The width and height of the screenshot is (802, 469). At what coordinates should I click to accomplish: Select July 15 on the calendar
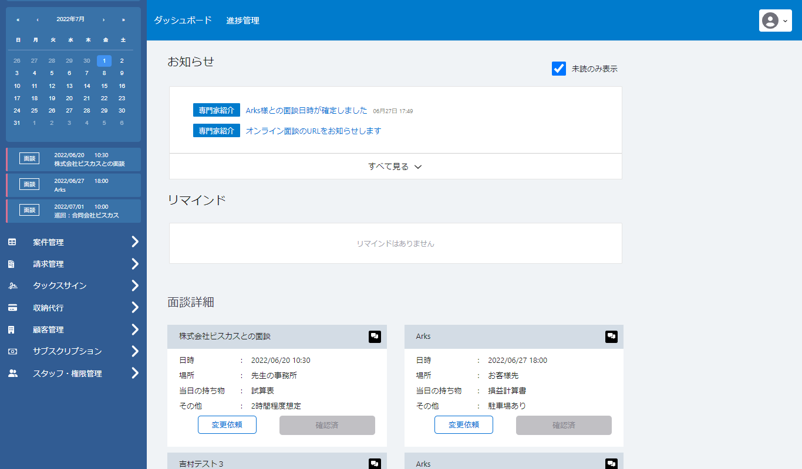(104, 86)
